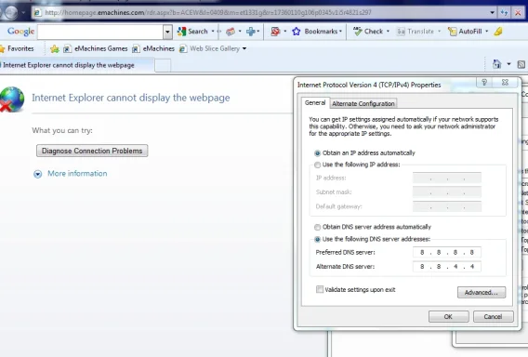Expand the More information link
Screen dimensions: 528x357
(71, 174)
